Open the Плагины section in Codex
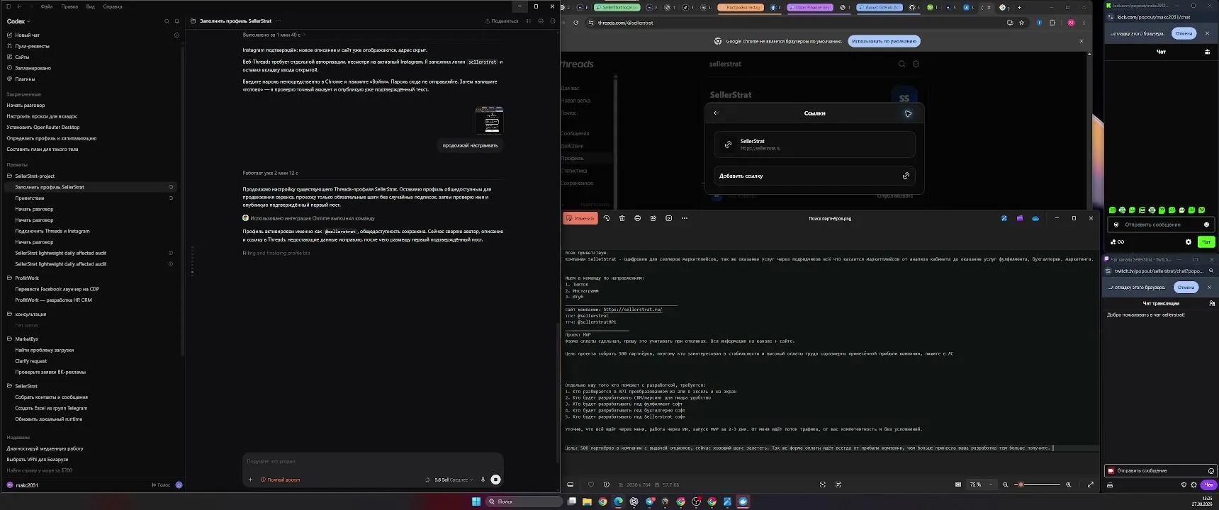Viewport: 1219px width, 510px height. point(25,79)
